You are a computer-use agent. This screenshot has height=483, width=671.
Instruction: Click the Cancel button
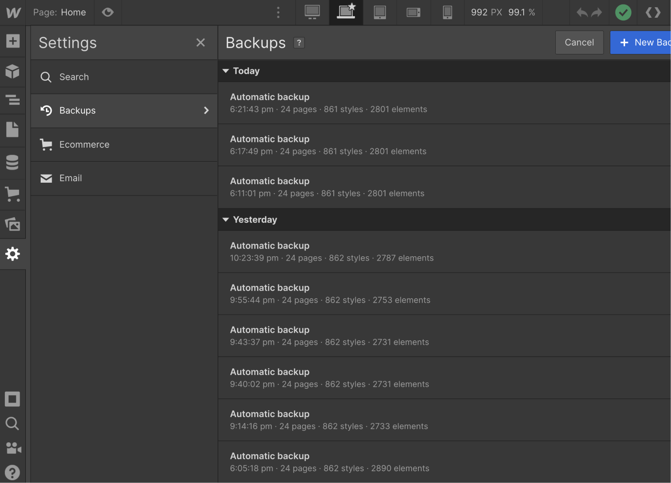coord(579,42)
